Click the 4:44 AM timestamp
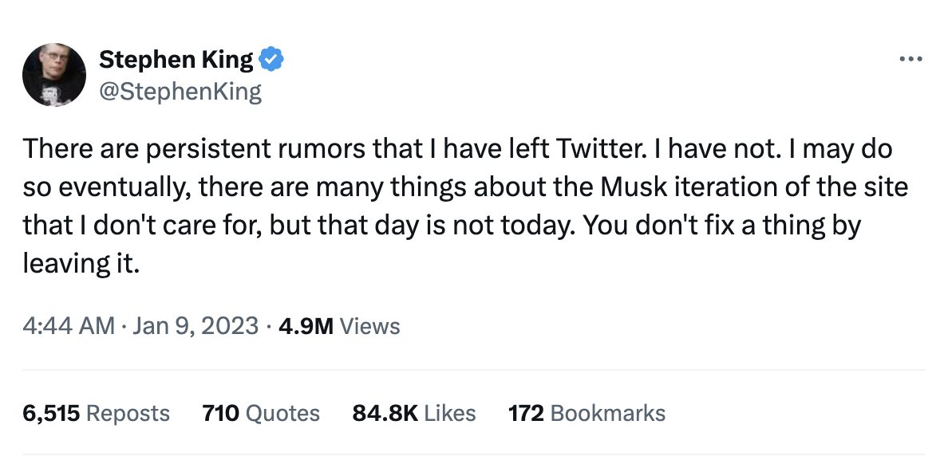The height and width of the screenshot is (456, 940). 68,326
